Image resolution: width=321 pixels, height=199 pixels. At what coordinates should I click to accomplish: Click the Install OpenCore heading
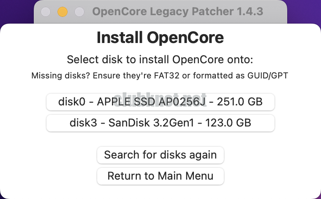pos(160,38)
